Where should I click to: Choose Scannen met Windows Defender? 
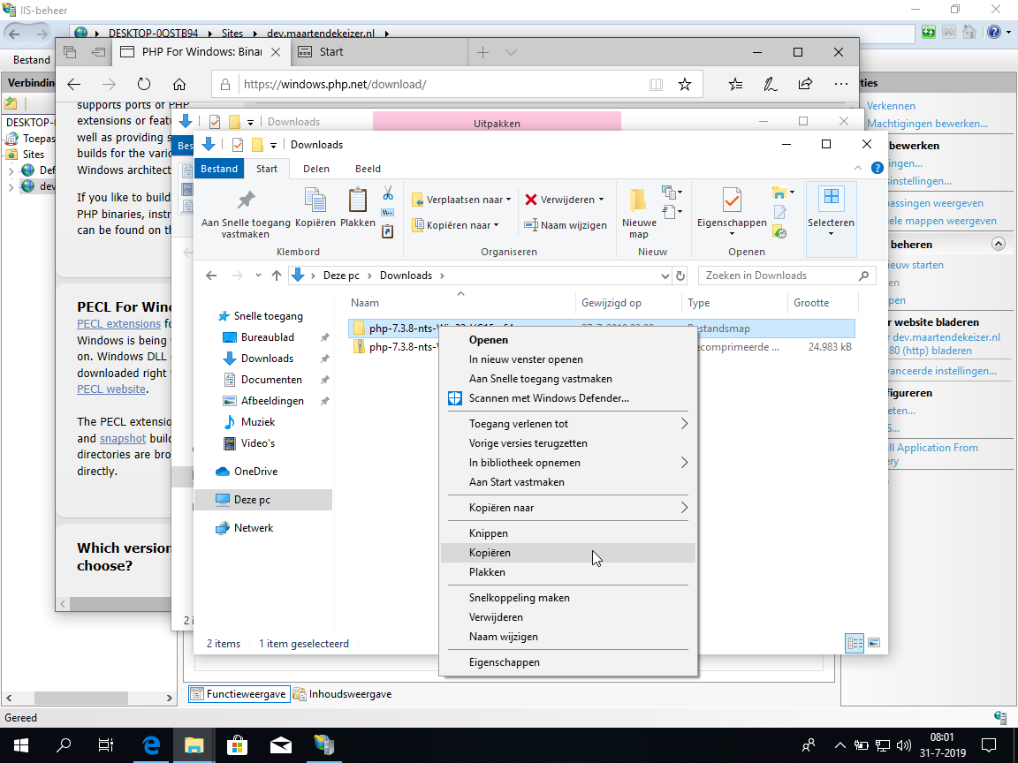(x=568, y=398)
